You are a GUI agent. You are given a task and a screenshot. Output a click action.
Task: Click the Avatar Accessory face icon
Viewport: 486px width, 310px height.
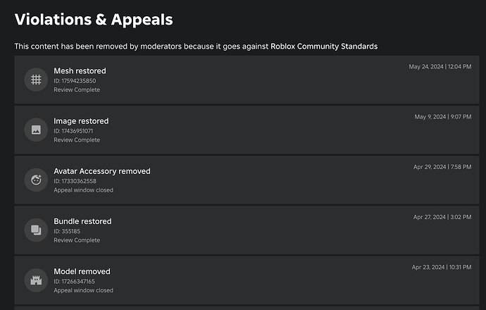tap(36, 180)
